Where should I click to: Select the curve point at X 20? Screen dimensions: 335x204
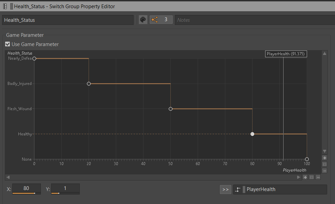89,84
